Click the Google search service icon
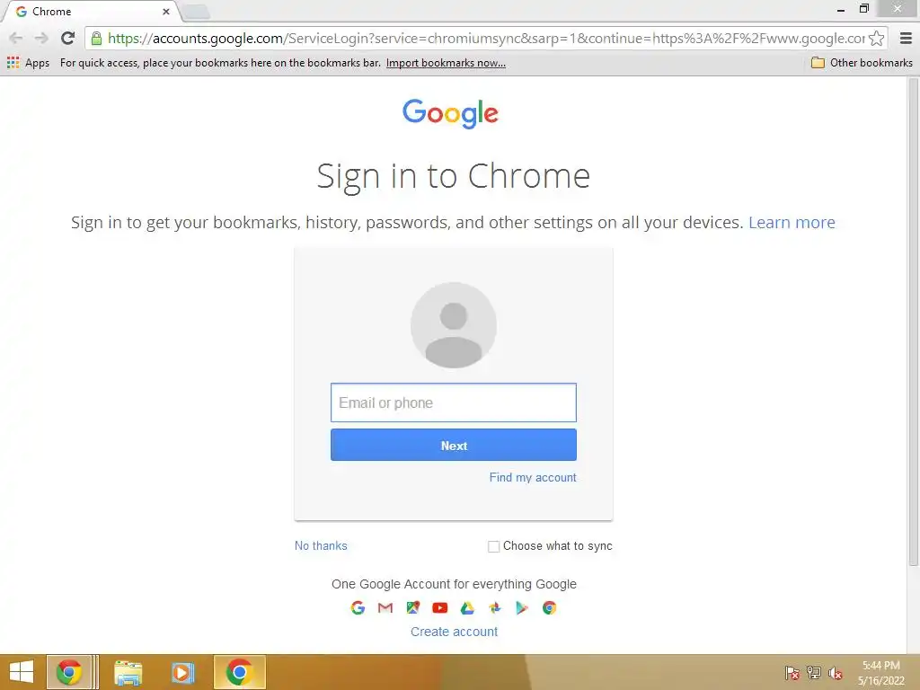This screenshot has height=690, width=920. (358, 608)
